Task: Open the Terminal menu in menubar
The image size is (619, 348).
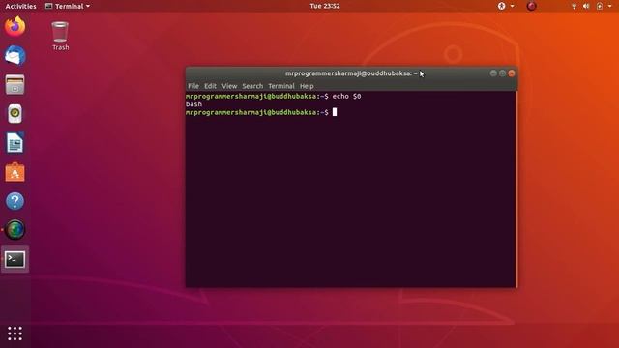Action: point(281,86)
